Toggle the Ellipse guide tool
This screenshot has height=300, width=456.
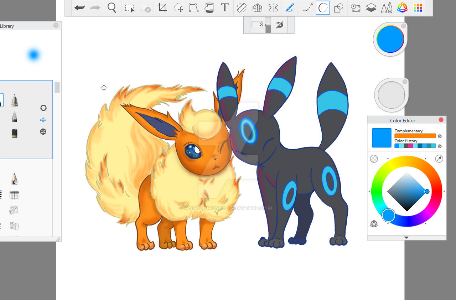[x=323, y=8]
